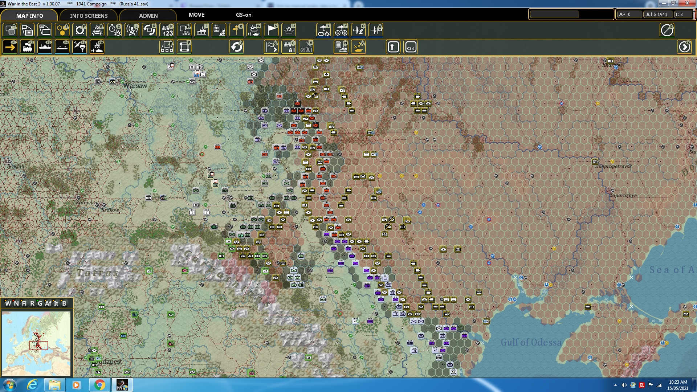Click the GS-on indicator
The image size is (697, 392).
[x=244, y=15]
